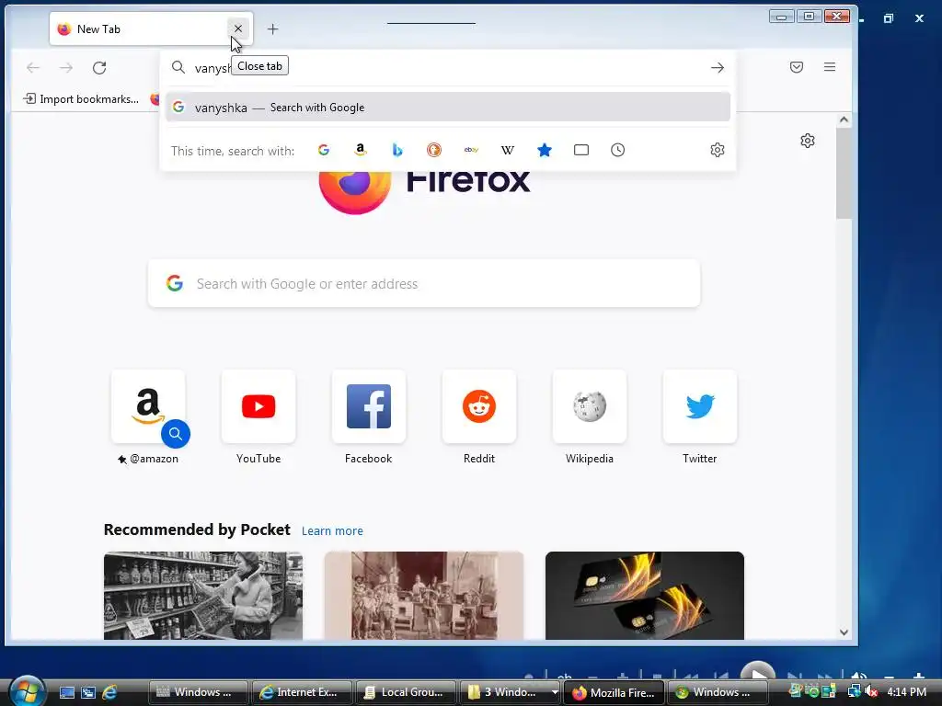Search this time with Google icon
The width and height of the screenshot is (942, 706).
(x=324, y=150)
